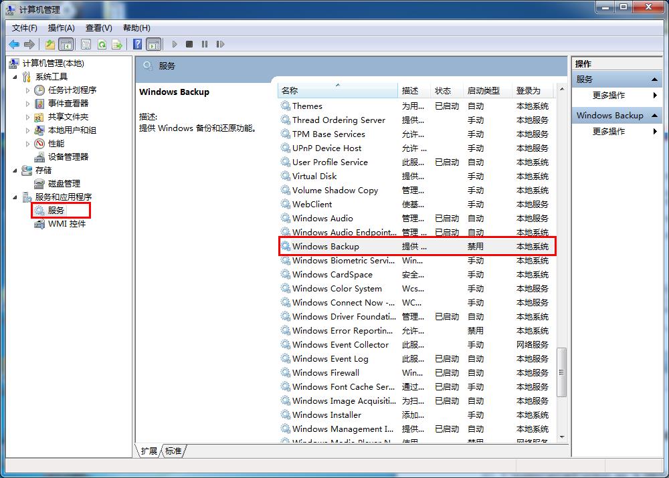The height and width of the screenshot is (478, 669).
Task: Sort by 启动类型 column header
Action: (x=487, y=90)
